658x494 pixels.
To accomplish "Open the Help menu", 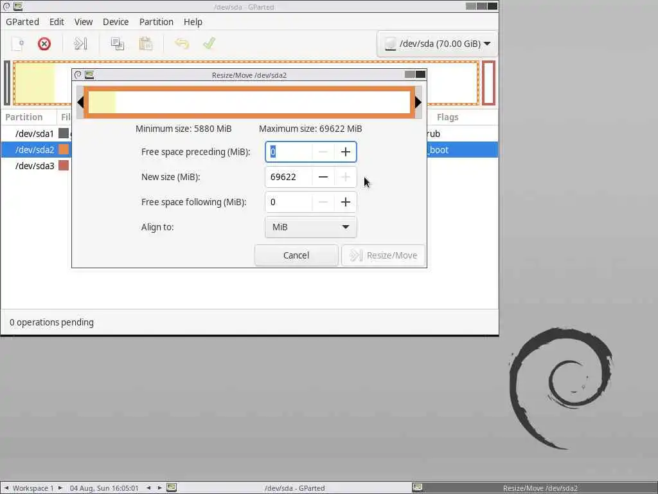I will tap(193, 22).
